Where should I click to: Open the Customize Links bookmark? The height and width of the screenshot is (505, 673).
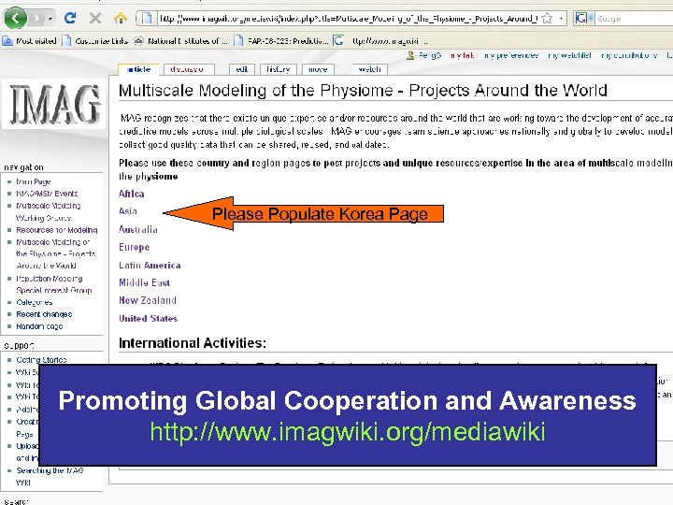point(95,41)
